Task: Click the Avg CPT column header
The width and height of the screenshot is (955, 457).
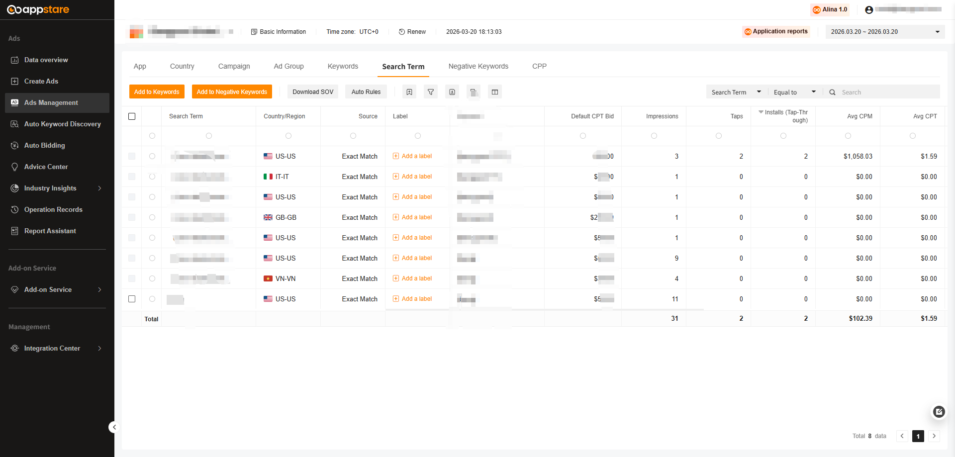Action: [x=925, y=116]
